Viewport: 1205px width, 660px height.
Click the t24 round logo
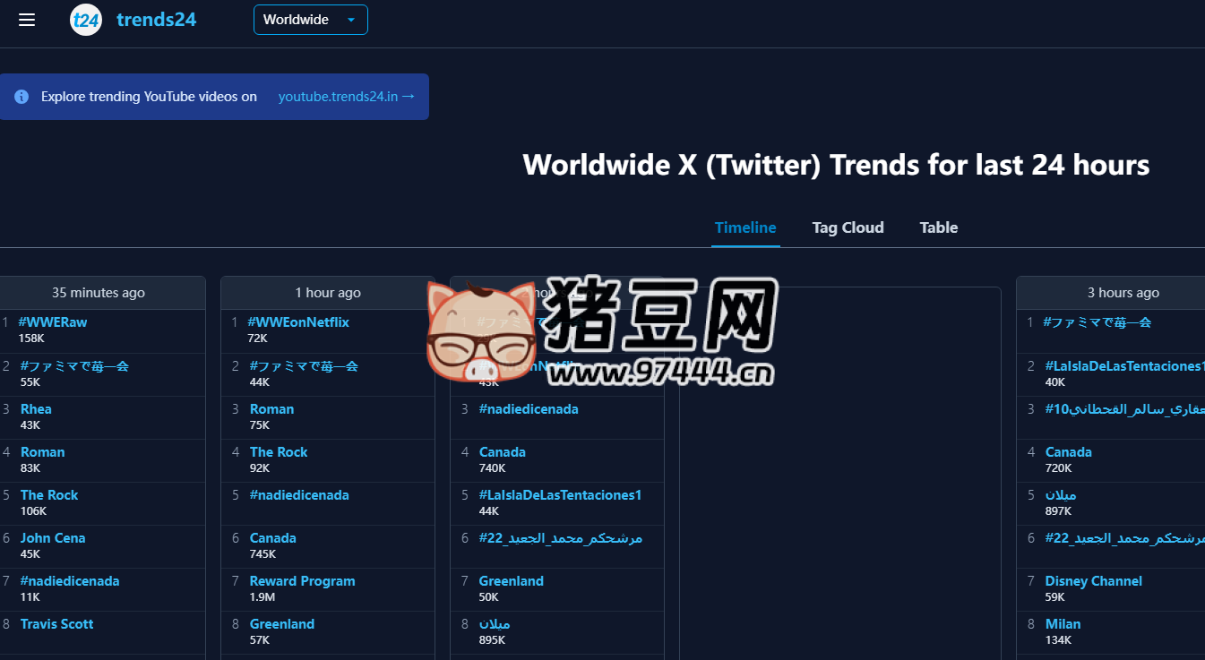click(86, 20)
